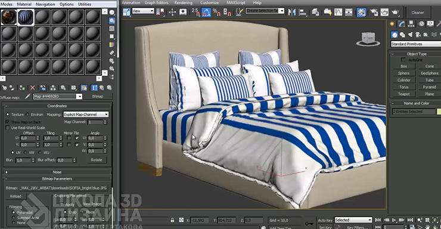Collapse the Object Type rollout
This screenshot has height=229, width=441.
(x=416, y=54)
